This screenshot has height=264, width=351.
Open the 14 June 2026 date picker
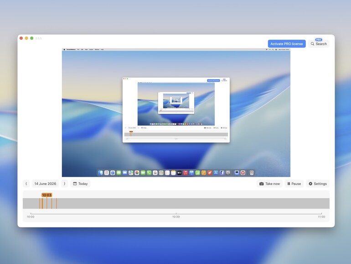pos(45,184)
